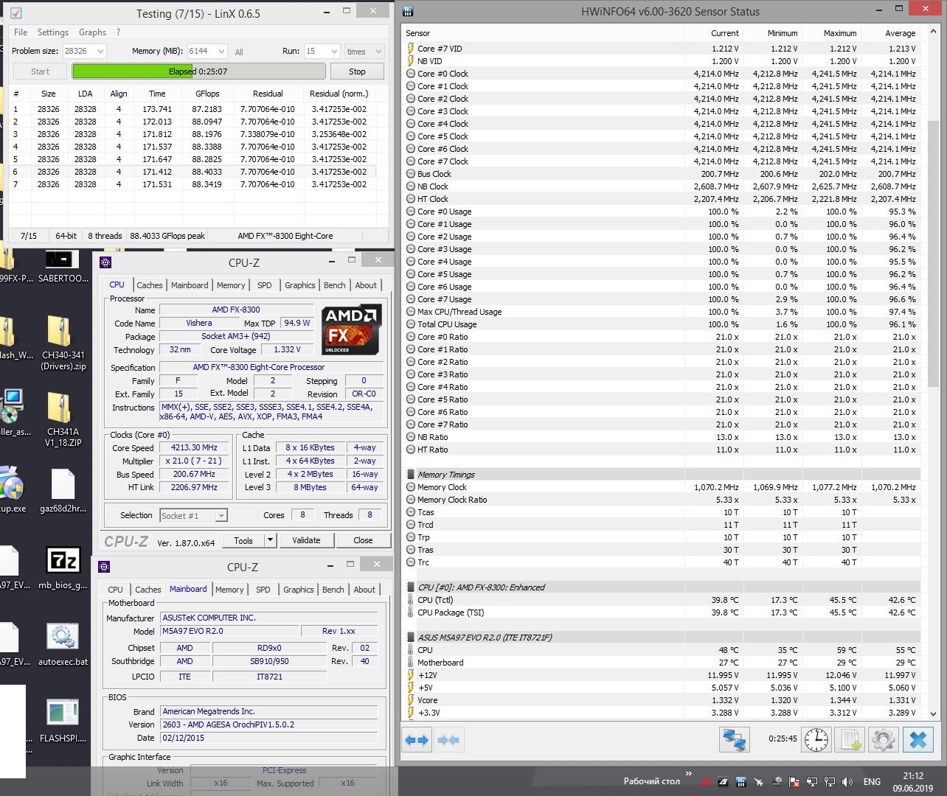Screen dimensions: 947x796
Task: Click the Validate button in CPU-Z
Action: [x=306, y=540]
